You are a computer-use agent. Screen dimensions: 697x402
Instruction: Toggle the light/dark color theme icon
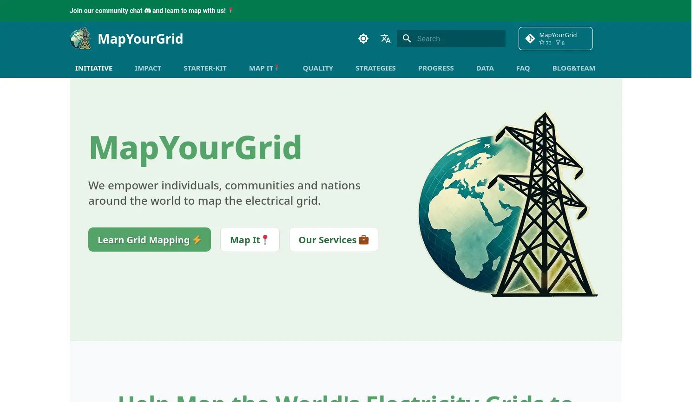(x=363, y=39)
